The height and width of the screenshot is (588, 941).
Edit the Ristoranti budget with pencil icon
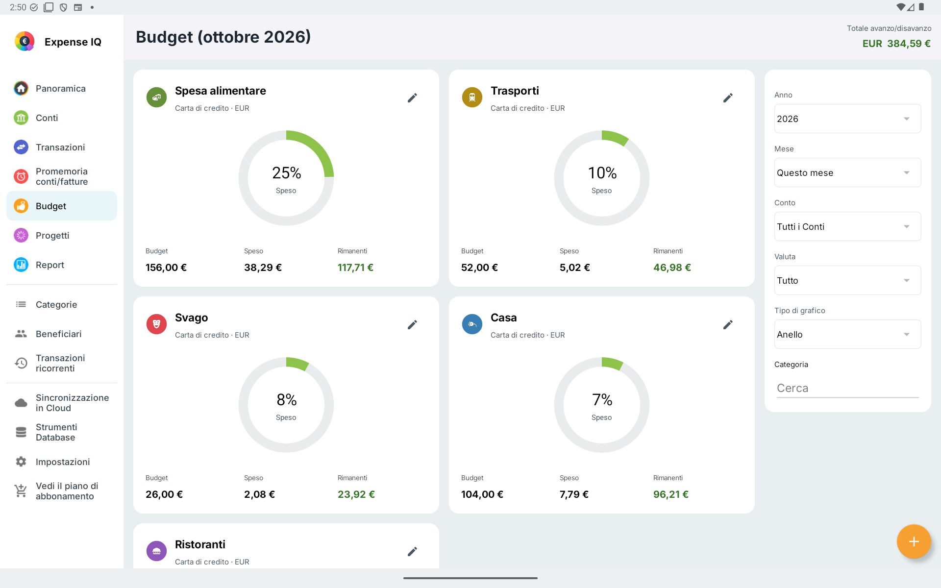pos(412,552)
